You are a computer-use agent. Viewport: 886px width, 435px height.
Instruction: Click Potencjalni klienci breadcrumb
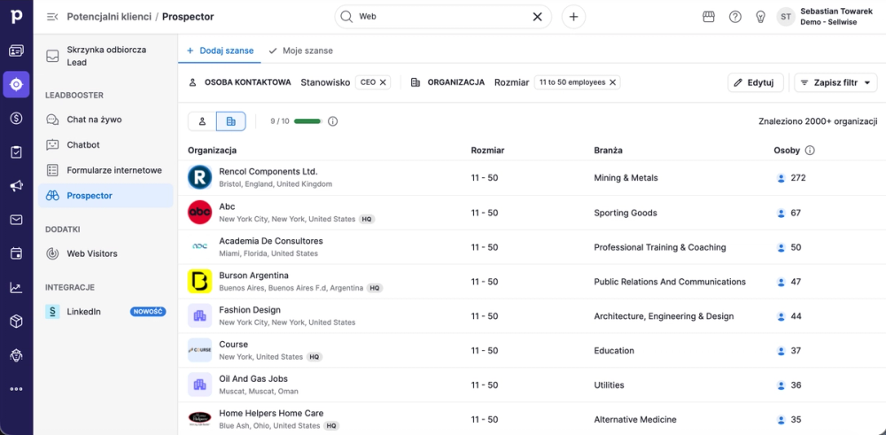tap(109, 17)
